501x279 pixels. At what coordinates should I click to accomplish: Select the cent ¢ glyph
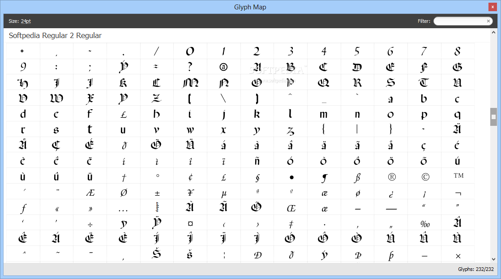(190, 176)
